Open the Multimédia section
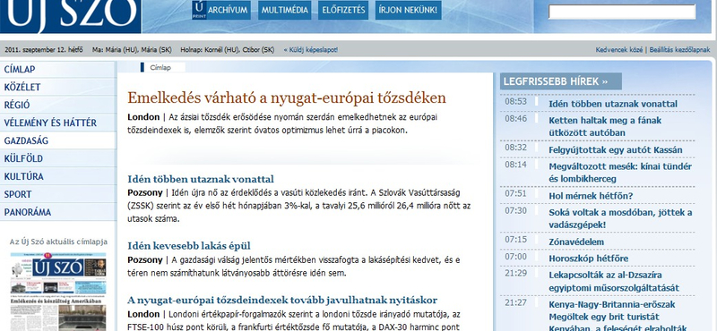Screen dimensions: 717x331 pyautogui.click(x=284, y=10)
